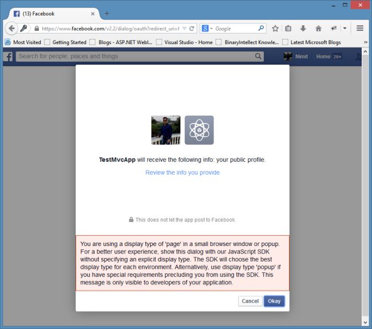
Task: Click the facebook.com URL in address bar
Action: pos(110,29)
